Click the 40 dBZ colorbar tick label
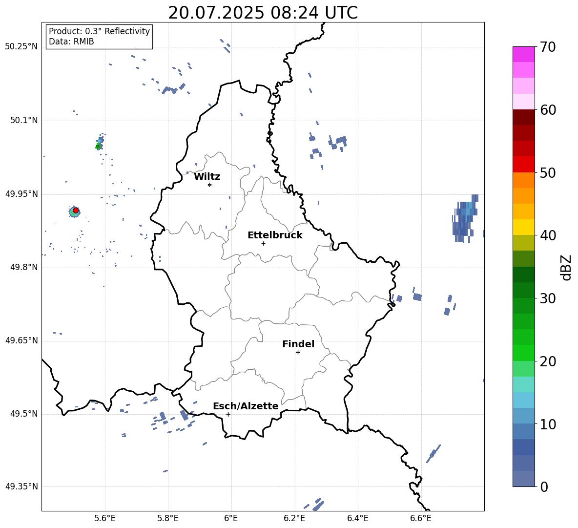The width and height of the screenshot is (578, 528). 548,235
